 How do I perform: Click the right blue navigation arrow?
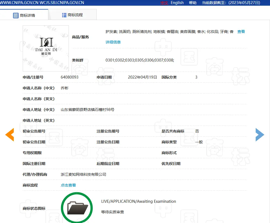click(260, 134)
